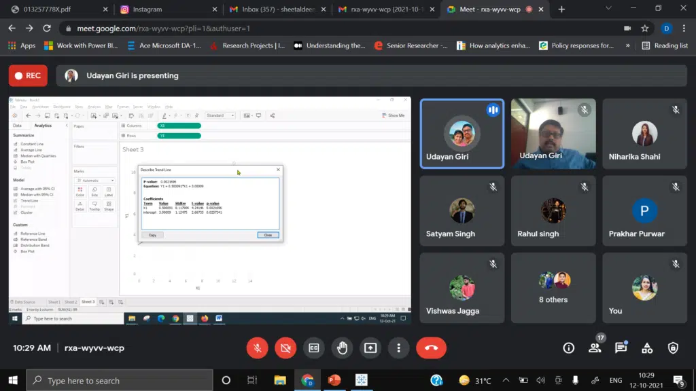Leave the call with red hang-up button

pyautogui.click(x=431, y=348)
